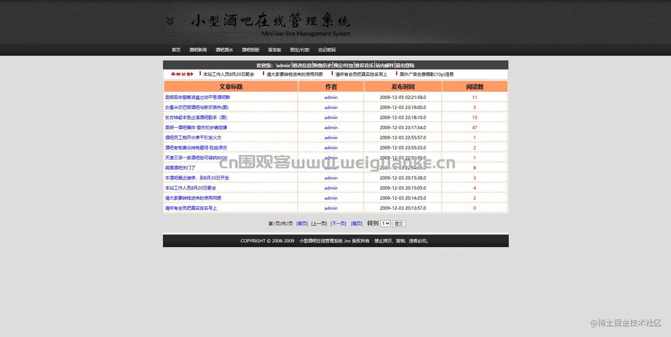Image resolution: width=671 pixels, height=337 pixels.
Task: Click 修改信息 in the user bar
Action: 302,65
